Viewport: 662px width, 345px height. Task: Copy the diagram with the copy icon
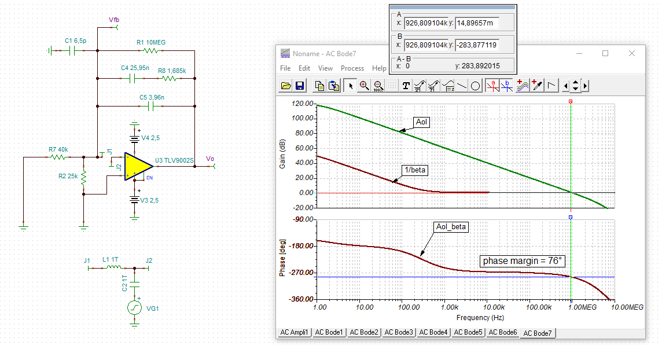pos(319,86)
